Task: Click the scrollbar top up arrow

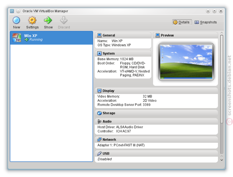Action: click(222, 33)
